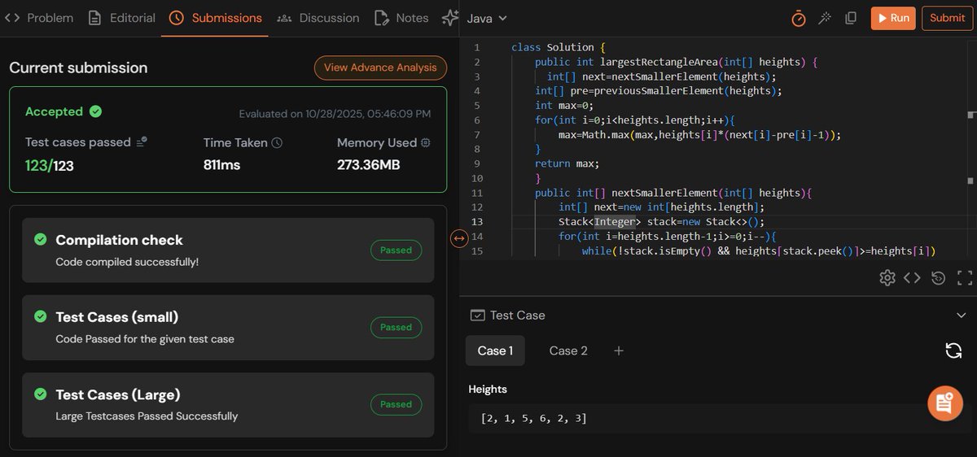
Task: Click the Test Case panel icon
Action: [478, 316]
